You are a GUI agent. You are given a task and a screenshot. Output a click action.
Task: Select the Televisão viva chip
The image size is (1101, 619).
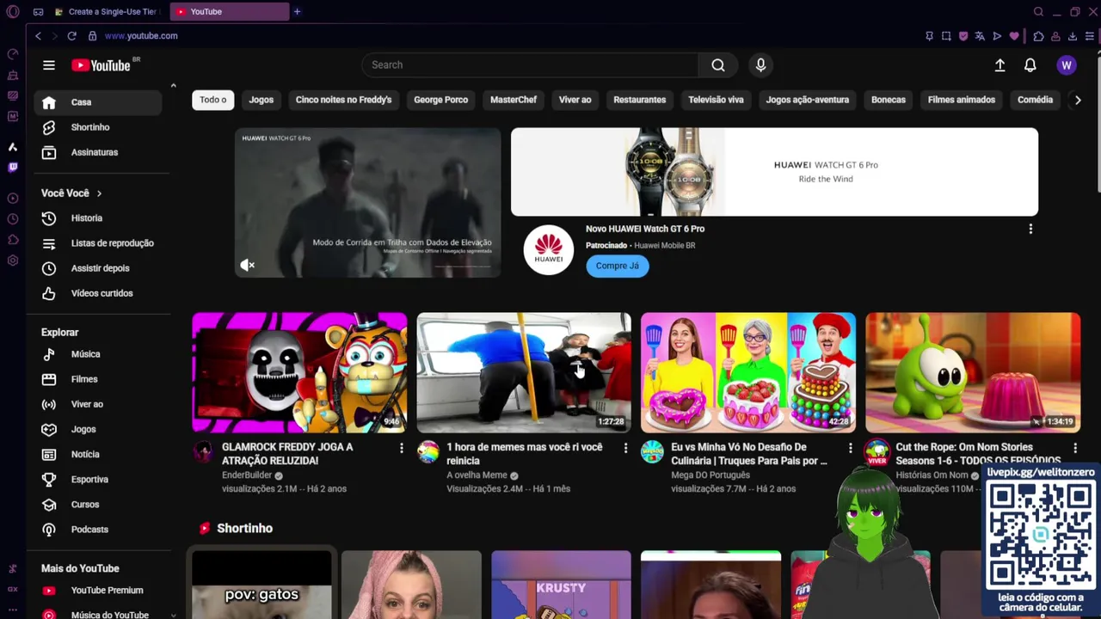click(716, 100)
